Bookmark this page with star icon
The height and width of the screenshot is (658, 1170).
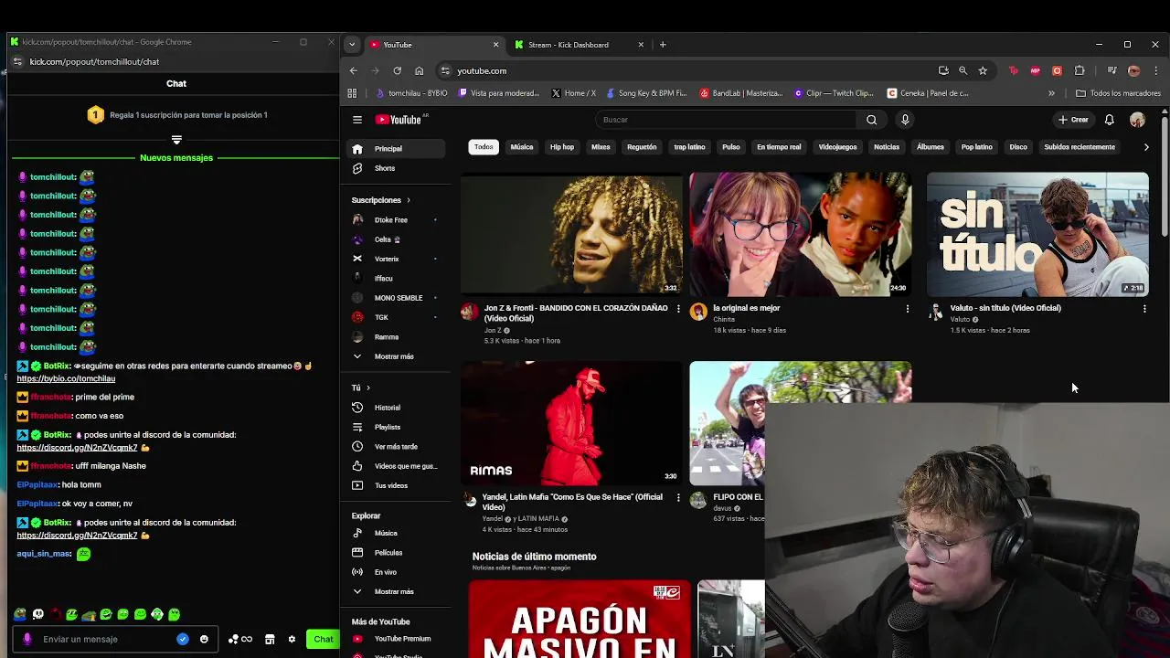click(983, 70)
